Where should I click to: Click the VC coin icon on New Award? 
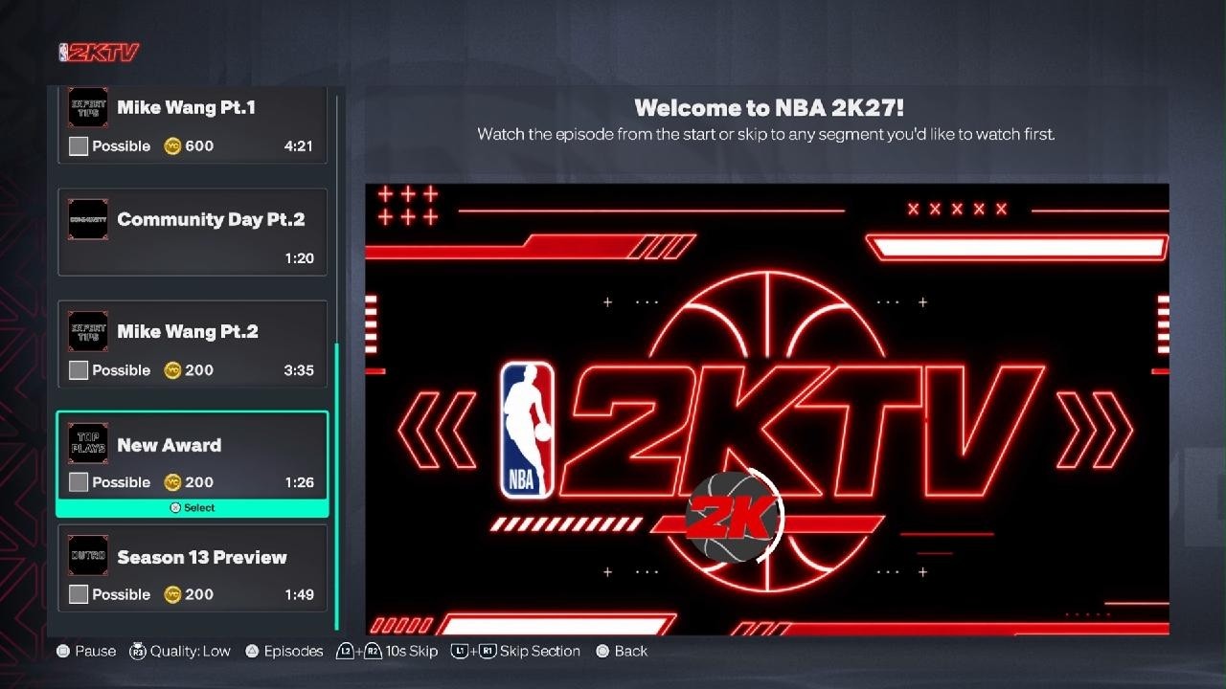point(172,482)
